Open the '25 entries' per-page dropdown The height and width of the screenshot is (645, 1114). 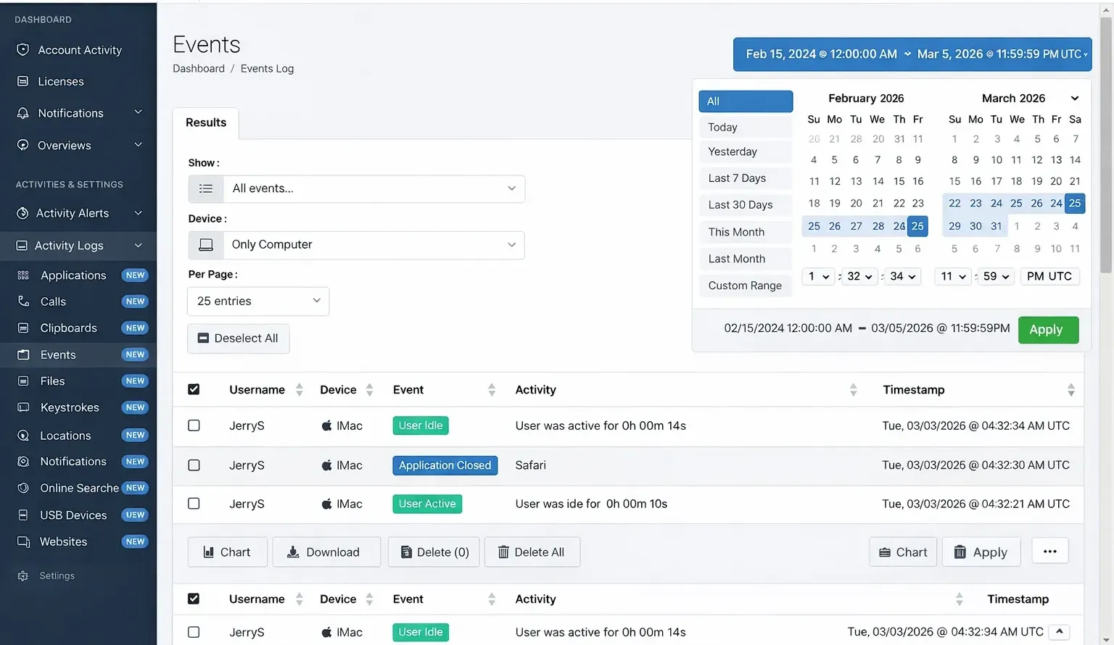(x=257, y=301)
